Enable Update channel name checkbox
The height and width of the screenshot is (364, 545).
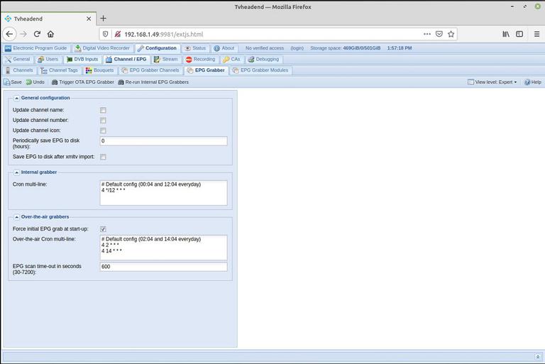click(x=103, y=110)
